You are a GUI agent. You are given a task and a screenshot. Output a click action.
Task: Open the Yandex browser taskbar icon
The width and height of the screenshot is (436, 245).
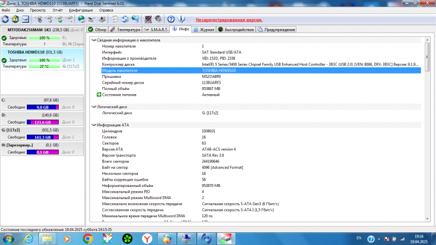[147, 239]
